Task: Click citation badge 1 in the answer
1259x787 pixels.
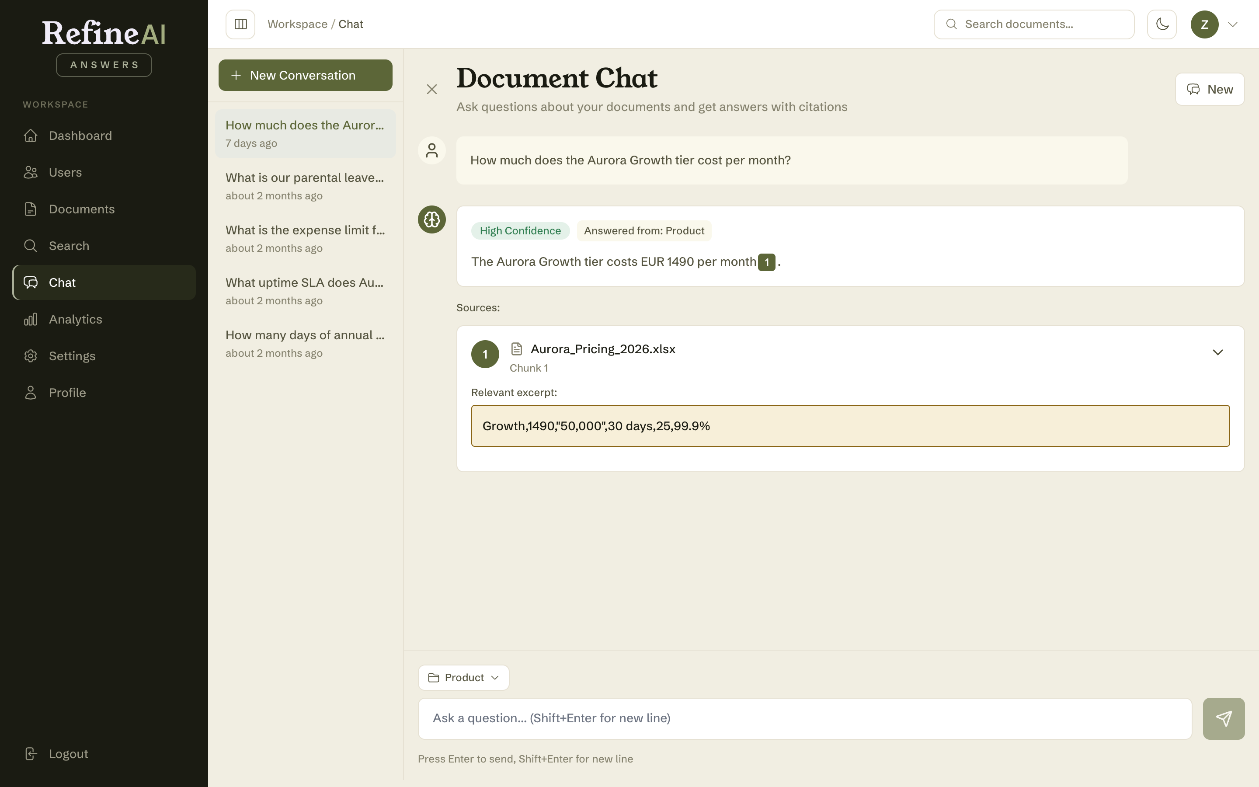Action: [766, 262]
